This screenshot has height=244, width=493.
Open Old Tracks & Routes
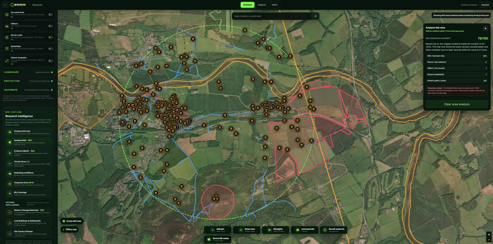tap(29, 234)
